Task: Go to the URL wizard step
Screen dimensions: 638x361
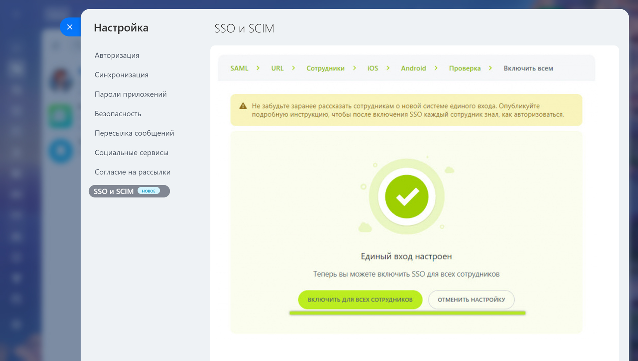Action: (x=277, y=68)
